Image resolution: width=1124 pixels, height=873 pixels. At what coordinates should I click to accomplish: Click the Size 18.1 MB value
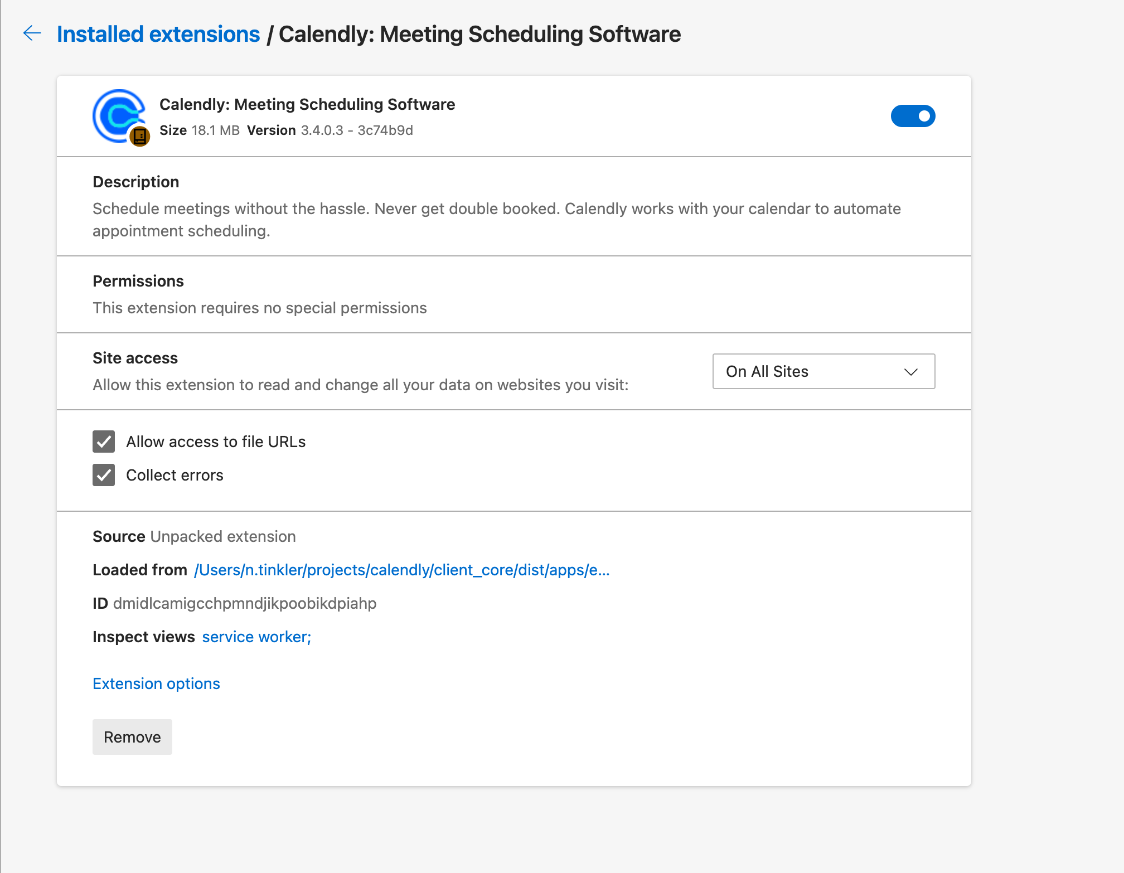pyautogui.click(x=215, y=130)
